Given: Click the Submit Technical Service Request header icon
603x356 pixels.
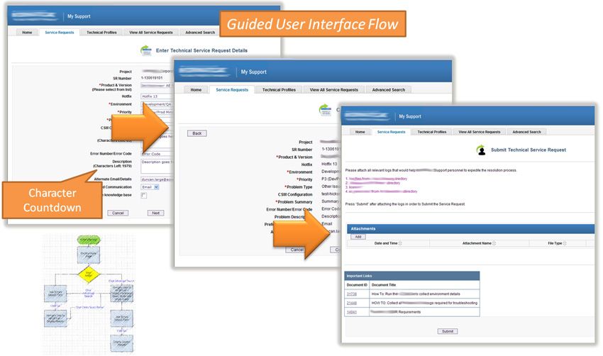Looking at the screenshot, I should point(481,150).
